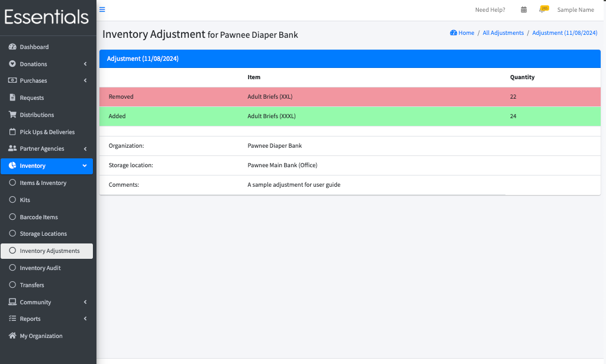Expand the Community submenu chevron
Screen dimensions: 606x364
tap(85, 302)
